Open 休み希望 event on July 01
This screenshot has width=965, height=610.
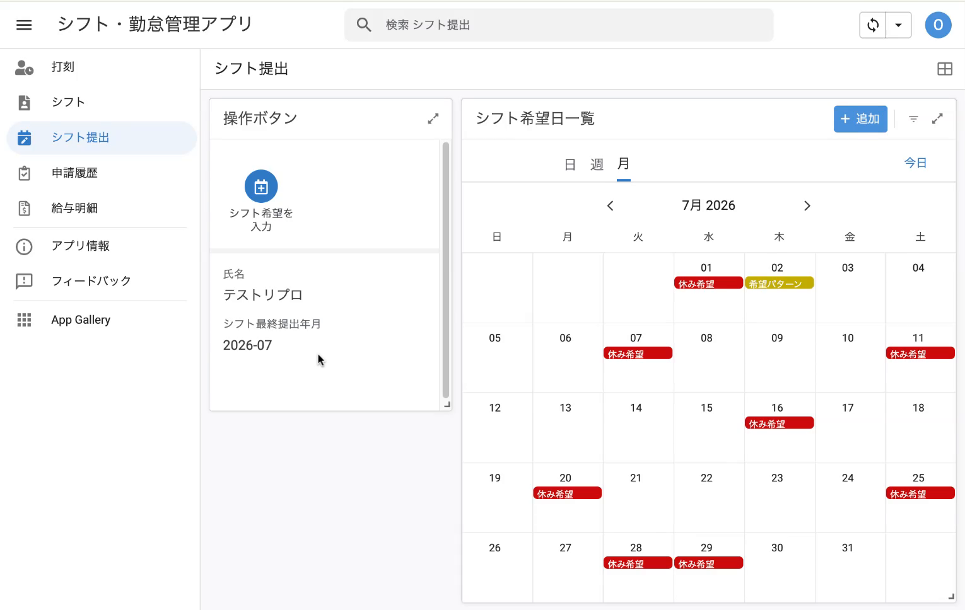coord(708,284)
